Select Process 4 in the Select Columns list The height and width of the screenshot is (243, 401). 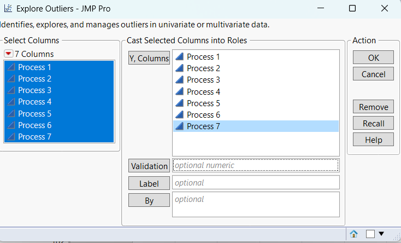[x=35, y=102]
